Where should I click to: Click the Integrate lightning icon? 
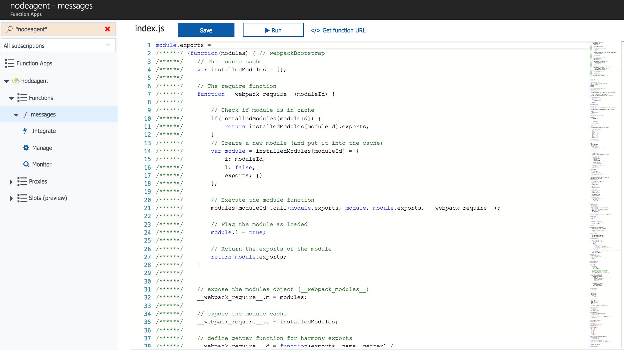point(25,131)
